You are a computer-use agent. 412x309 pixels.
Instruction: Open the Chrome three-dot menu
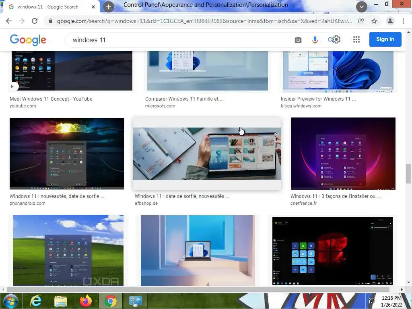coord(403,21)
